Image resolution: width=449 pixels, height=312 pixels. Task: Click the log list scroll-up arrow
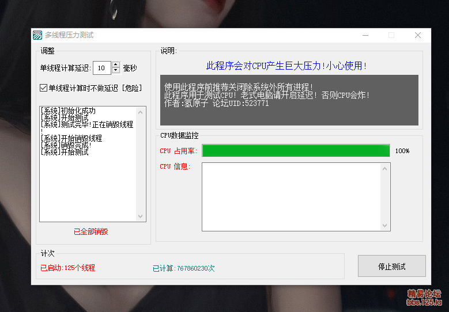pyautogui.click(x=140, y=112)
